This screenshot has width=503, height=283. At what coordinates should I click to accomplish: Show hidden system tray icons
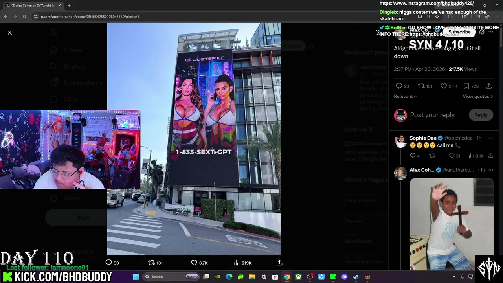pos(454,277)
